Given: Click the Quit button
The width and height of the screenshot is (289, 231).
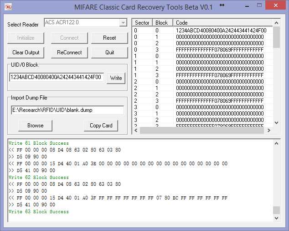Looking at the screenshot, I should click(109, 52).
